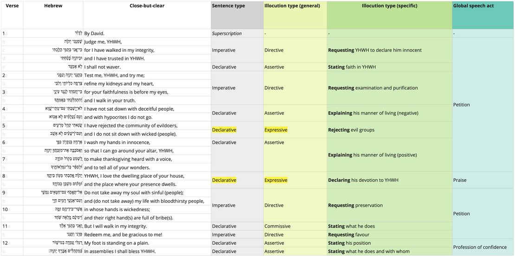Click the 'Profession of confidence' cell

[x=482, y=247]
